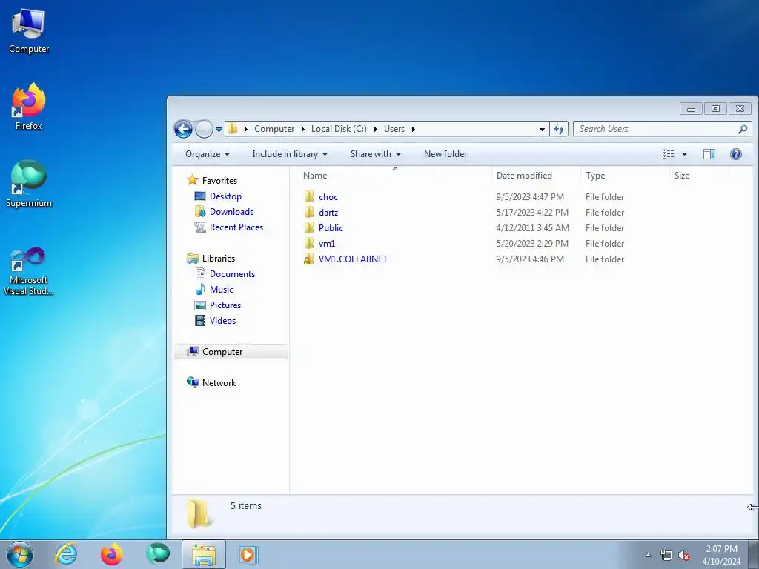759x569 pixels.
Task: Click the muted volume tray icon
Action: point(684,555)
